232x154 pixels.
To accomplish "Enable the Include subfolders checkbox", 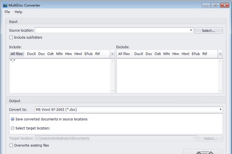I will [11, 38].
